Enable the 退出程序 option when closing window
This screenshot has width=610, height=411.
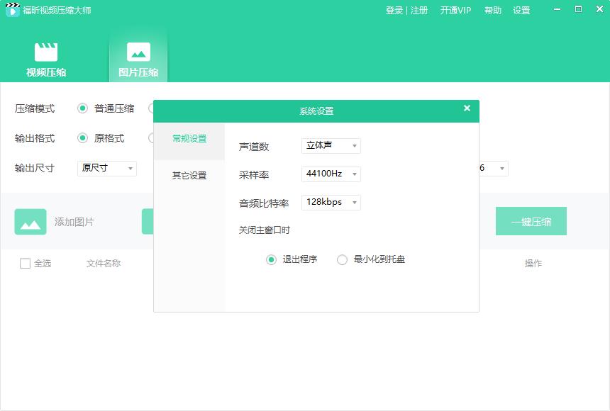270,260
